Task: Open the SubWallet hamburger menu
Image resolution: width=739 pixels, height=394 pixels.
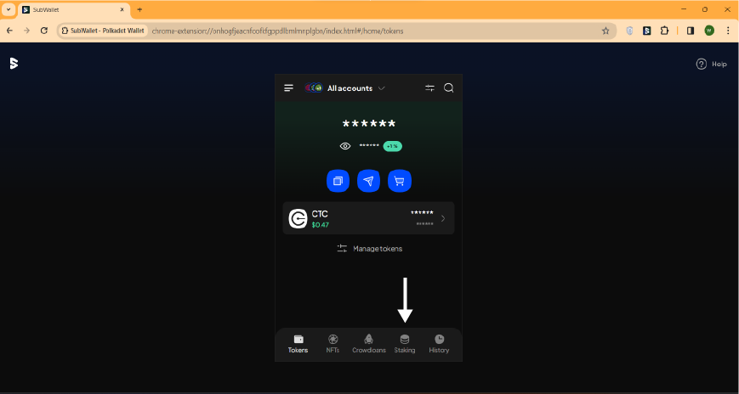Action: pyautogui.click(x=289, y=88)
